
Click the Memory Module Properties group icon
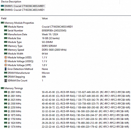point(2,23)
